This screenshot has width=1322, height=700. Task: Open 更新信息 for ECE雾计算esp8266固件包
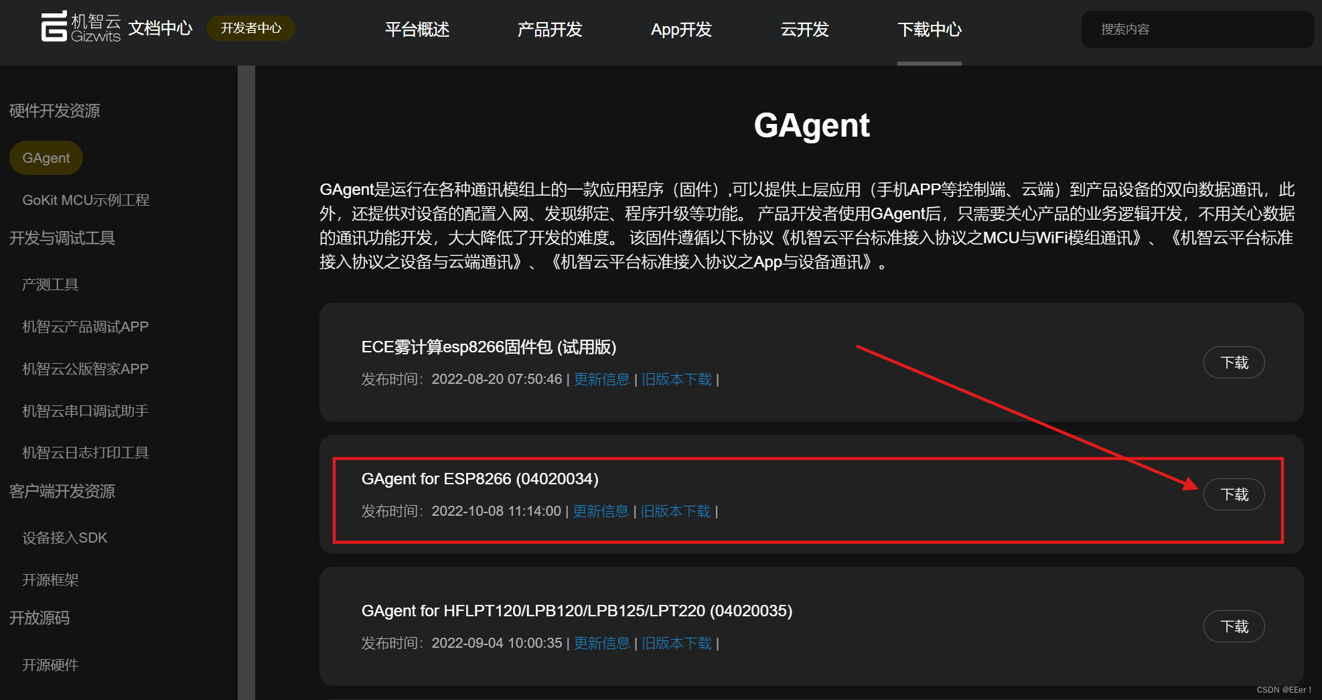tap(601, 379)
